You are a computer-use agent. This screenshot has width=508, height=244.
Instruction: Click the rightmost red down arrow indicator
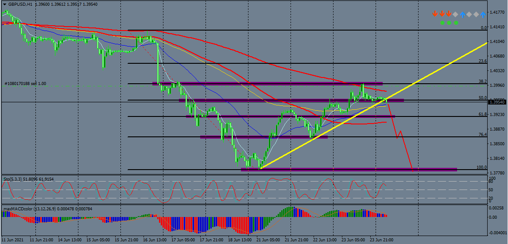[x=449, y=14]
